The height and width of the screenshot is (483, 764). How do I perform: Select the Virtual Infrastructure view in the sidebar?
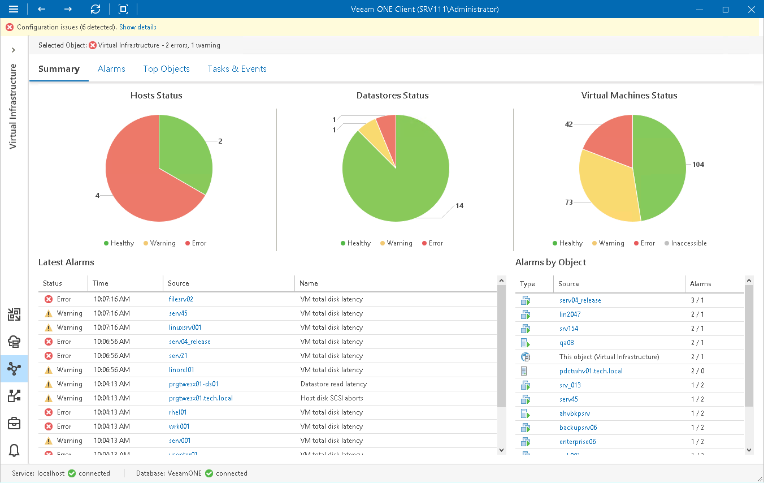[x=14, y=369]
